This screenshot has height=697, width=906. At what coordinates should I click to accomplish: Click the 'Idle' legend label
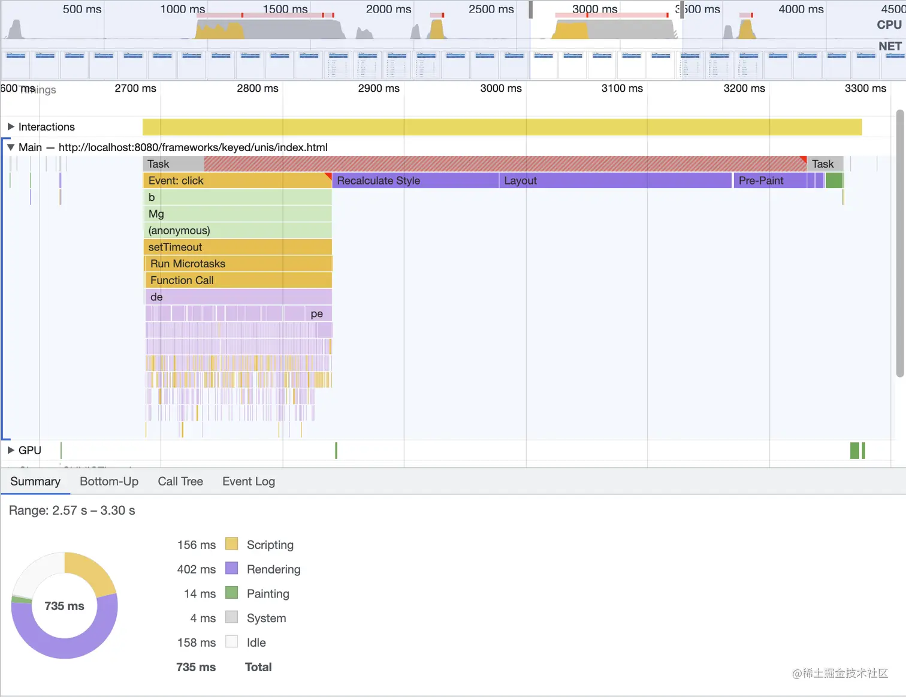point(256,642)
